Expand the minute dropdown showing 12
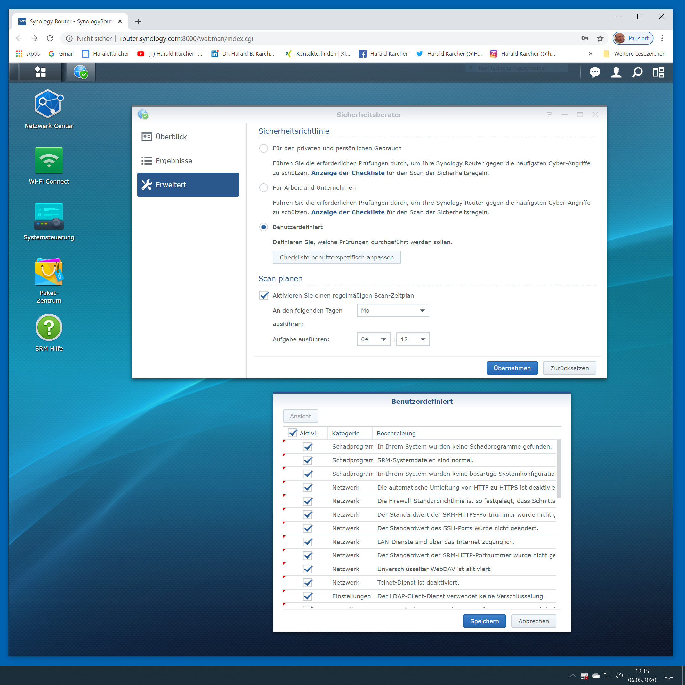Image resolution: width=685 pixels, height=685 pixels. 413,339
